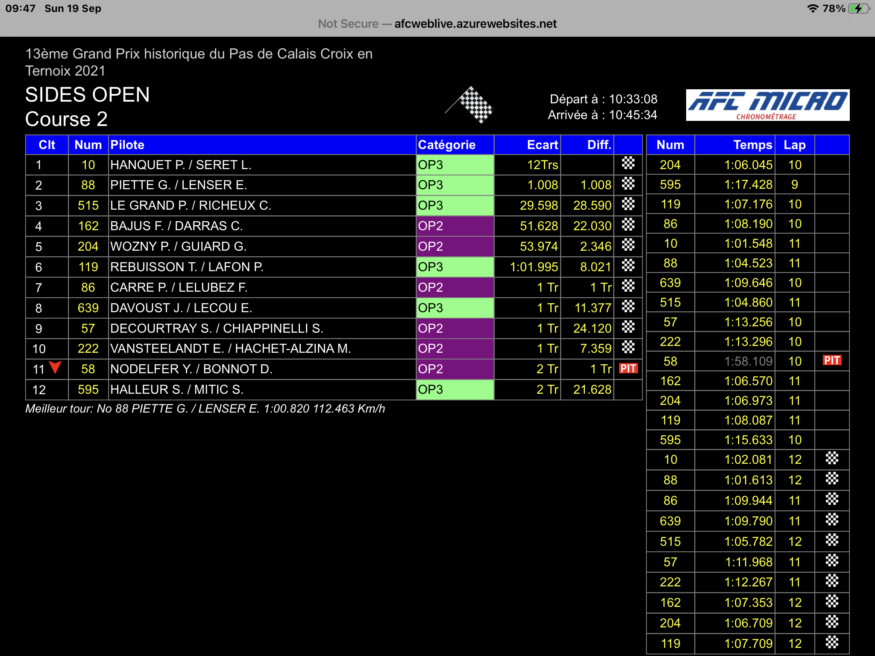This screenshot has width=875, height=656.
Task: Click lap time 1:01.548 for number 10
Action: [749, 243]
